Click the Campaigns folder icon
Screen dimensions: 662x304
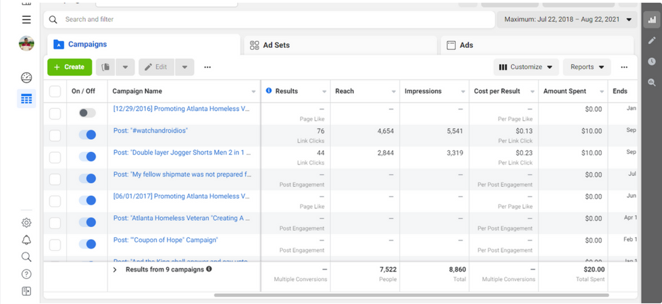click(x=59, y=45)
